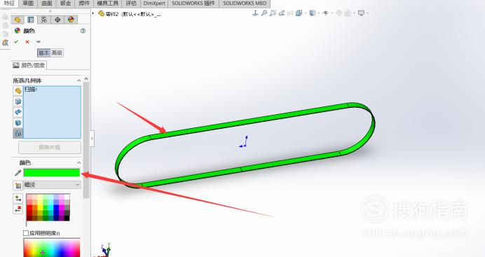Screen dimensions: 485x257
Task: Click the swatch palette icon beside 暗淡
Action: click(18, 186)
